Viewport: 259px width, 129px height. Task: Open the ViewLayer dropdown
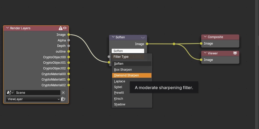click(x=33, y=99)
